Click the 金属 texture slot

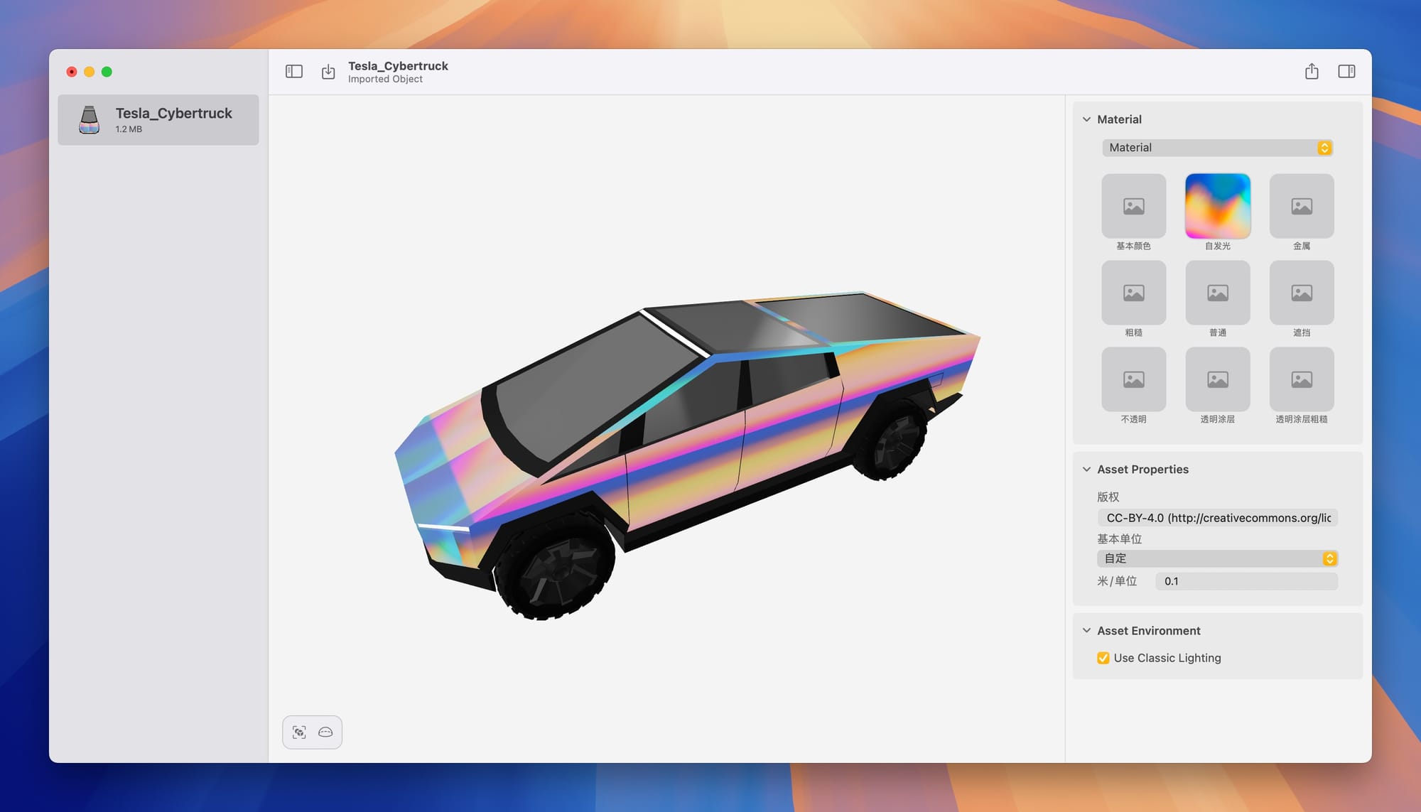click(1301, 207)
